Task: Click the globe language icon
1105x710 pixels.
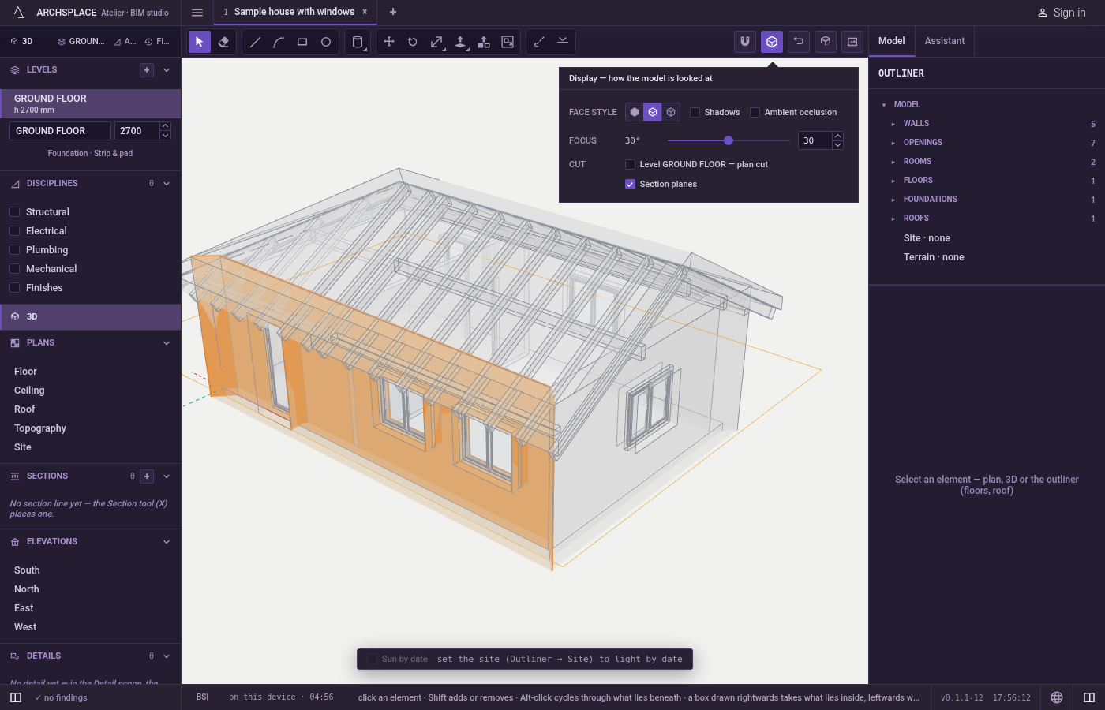Action: tap(1057, 697)
